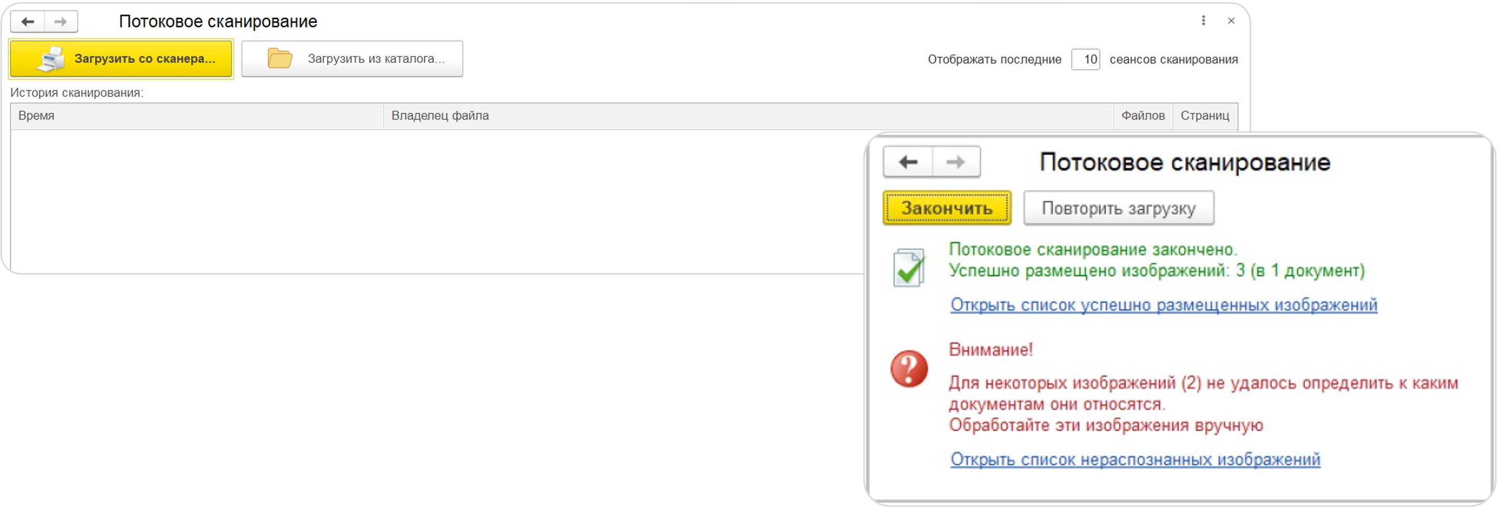1498x508 pixels.
Task: Click the Внимание! warning text
Action: tap(991, 349)
